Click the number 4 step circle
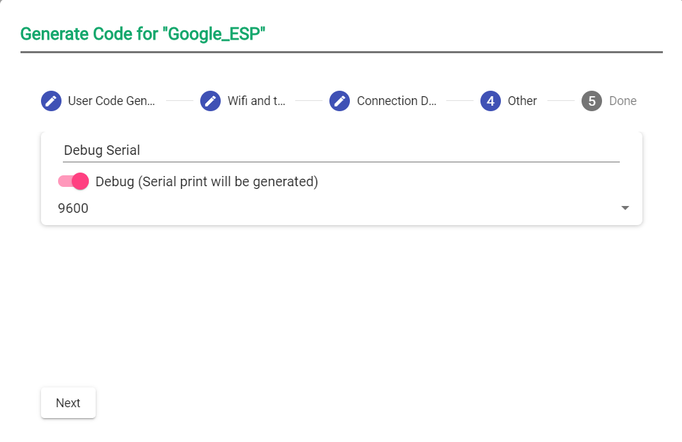 click(x=491, y=101)
